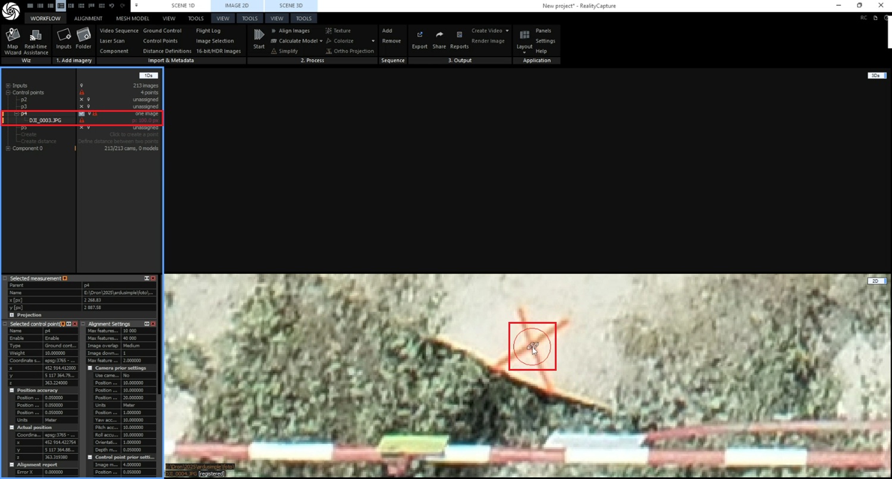Toggle Use camera priors value No

pyautogui.click(x=138, y=375)
